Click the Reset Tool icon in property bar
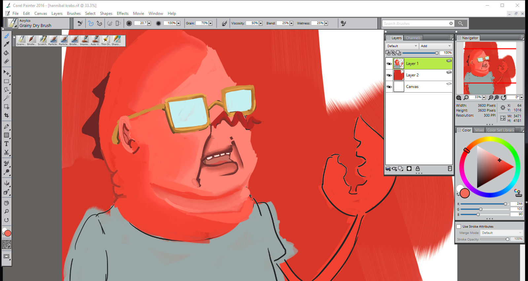 click(x=80, y=23)
